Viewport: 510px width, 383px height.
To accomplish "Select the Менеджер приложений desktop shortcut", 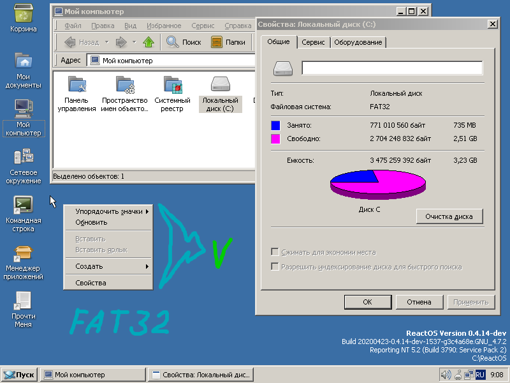I will tap(23, 262).
